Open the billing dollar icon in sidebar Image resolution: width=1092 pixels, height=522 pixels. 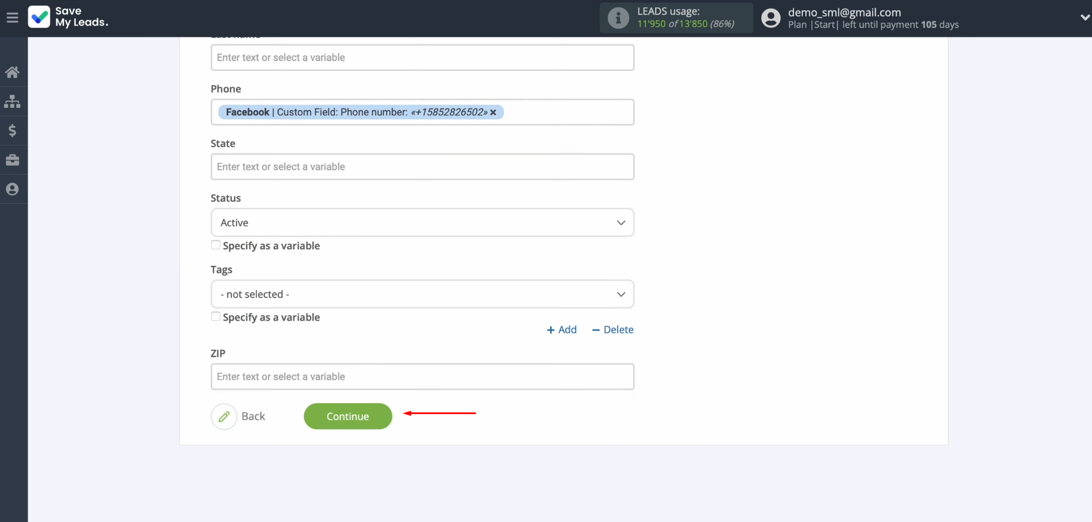(x=12, y=131)
